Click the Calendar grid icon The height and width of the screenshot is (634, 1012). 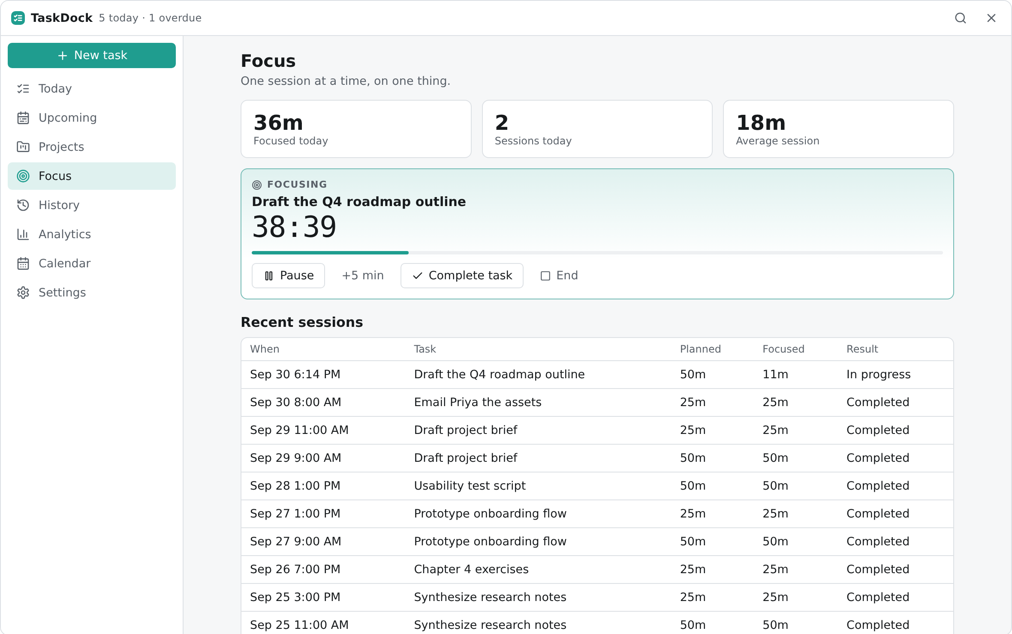click(23, 263)
